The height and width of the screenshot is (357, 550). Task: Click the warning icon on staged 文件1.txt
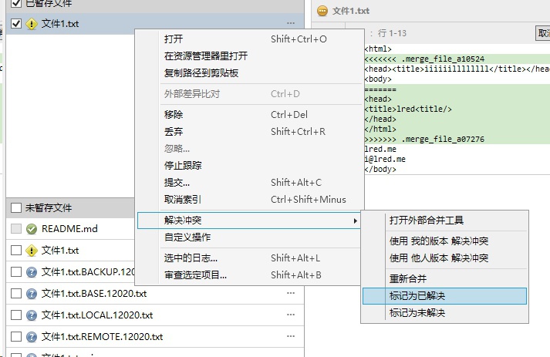pyautogui.click(x=32, y=25)
